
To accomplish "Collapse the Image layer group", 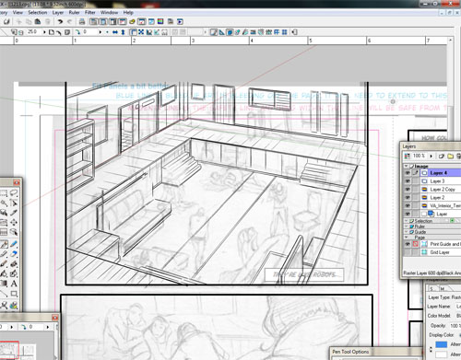I will click(407, 166).
